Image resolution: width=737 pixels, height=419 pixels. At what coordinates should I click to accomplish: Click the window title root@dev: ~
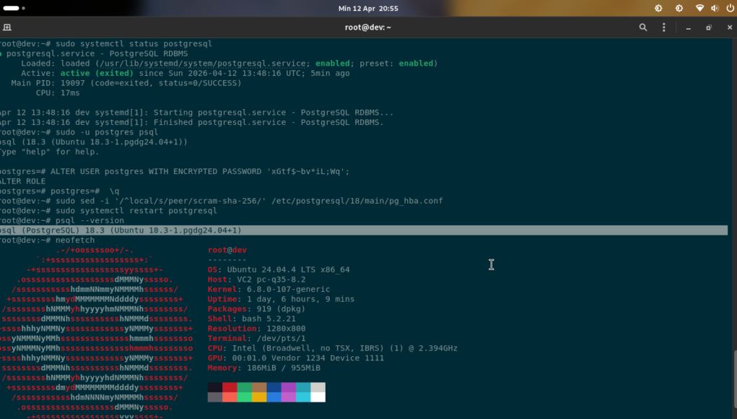click(368, 27)
